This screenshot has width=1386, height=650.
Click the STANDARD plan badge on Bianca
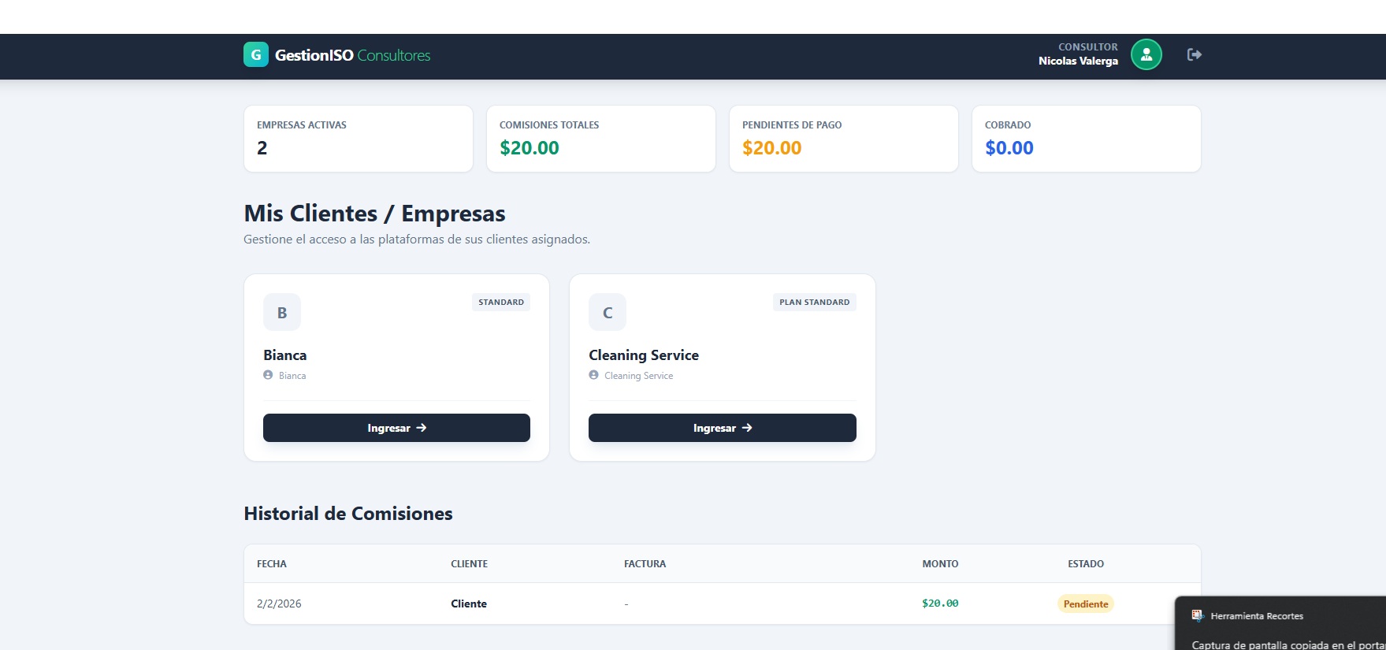[501, 303]
